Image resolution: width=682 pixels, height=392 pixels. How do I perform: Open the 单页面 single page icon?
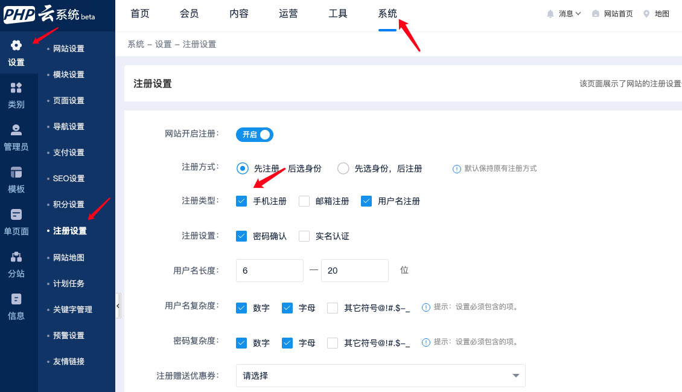(x=16, y=215)
